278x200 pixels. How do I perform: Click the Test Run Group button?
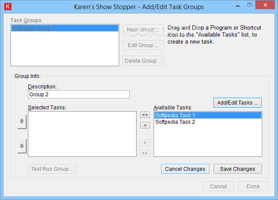[x=52, y=169]
